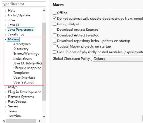Click the horizontal scroll right arrow
The image size is (143, 123).
tap(39, 121)
